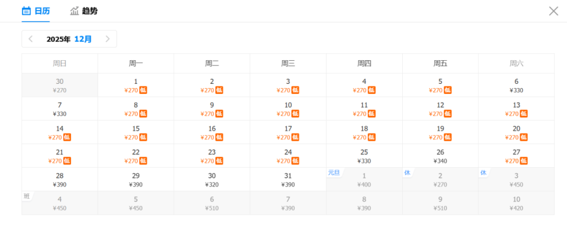
Task: Pick December 17 on the calendar
Action: pyautogui.click(x=288, y=132)
